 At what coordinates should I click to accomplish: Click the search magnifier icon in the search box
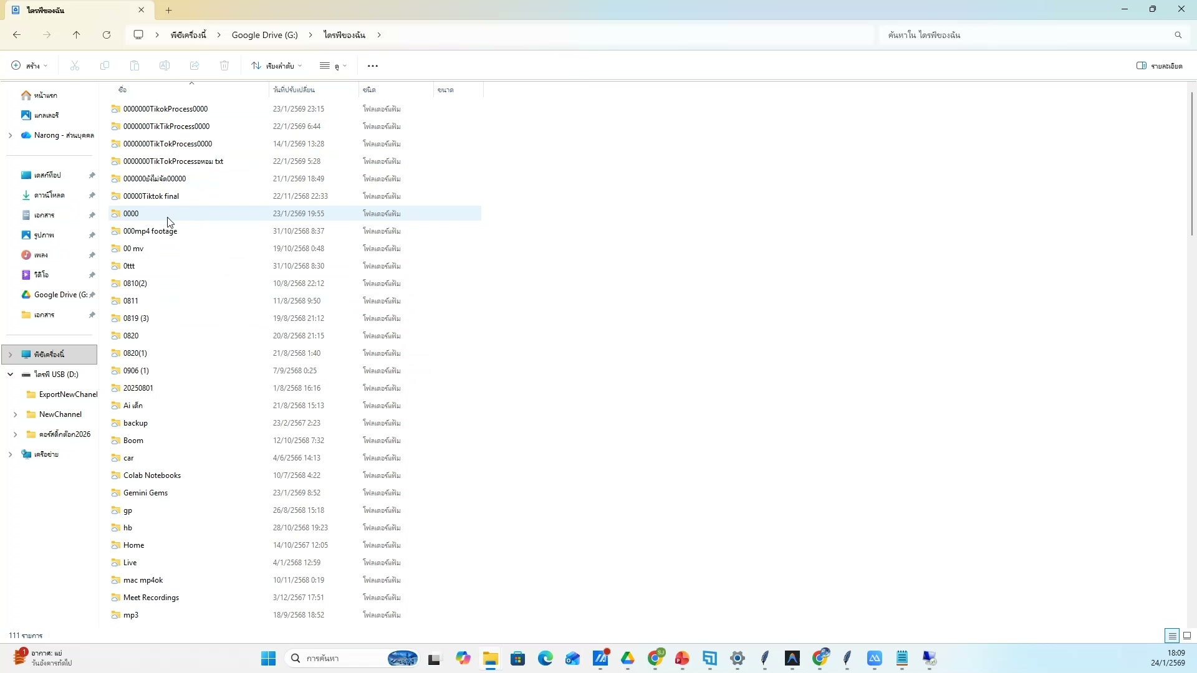(1178, 35)
